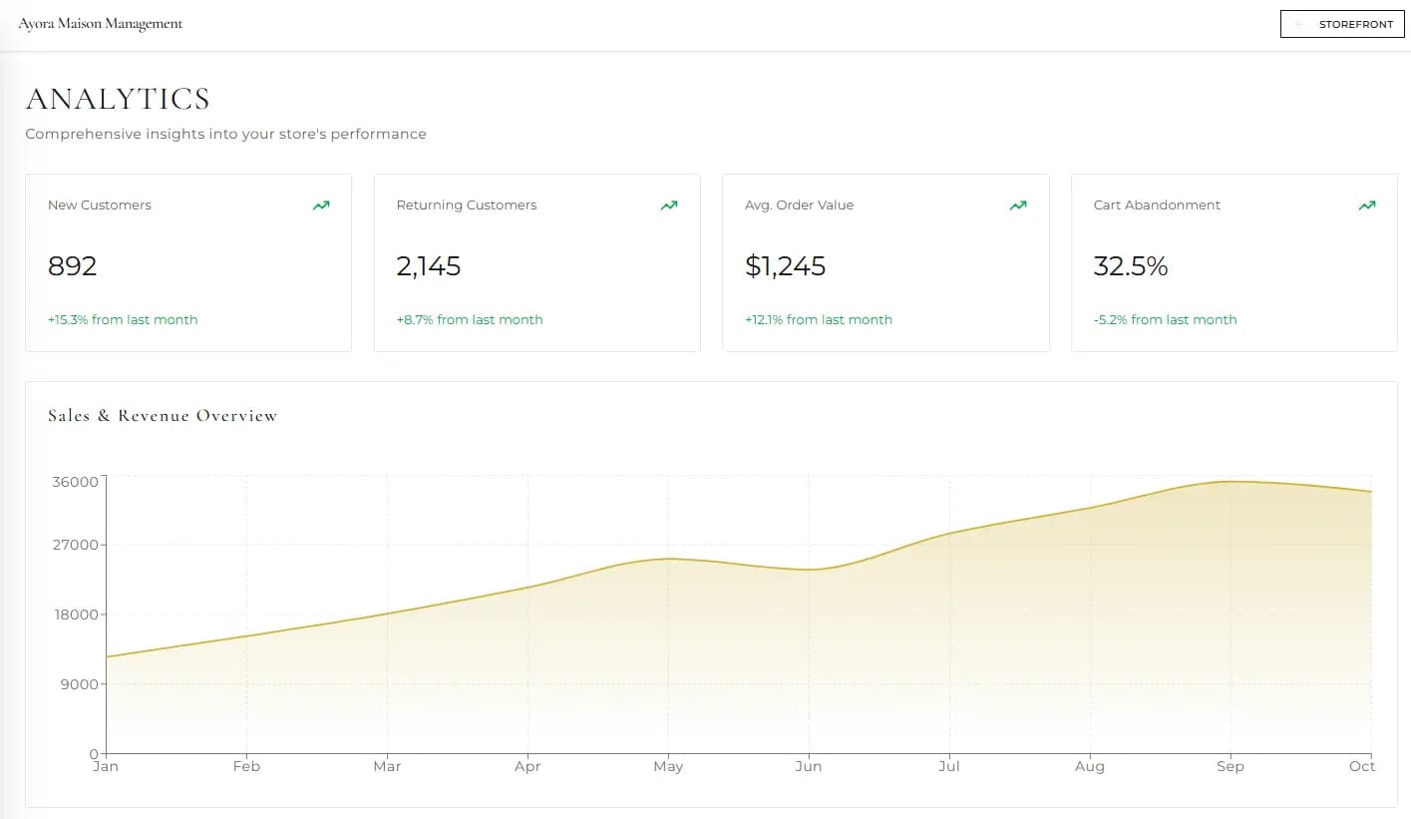Click the arrow icon inside Storefront button
This screenshot has height=819, width=1411.
click(1299, 24)
